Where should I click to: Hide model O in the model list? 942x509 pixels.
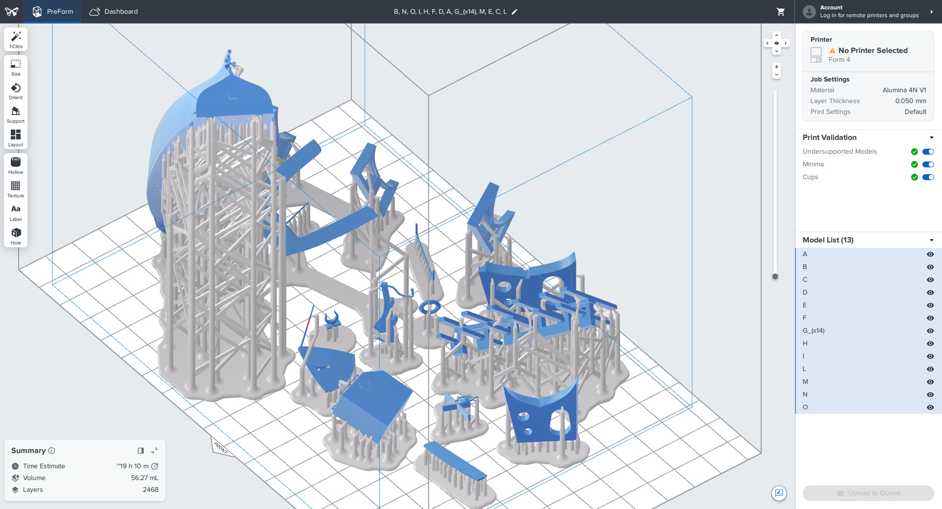point(930,407)
